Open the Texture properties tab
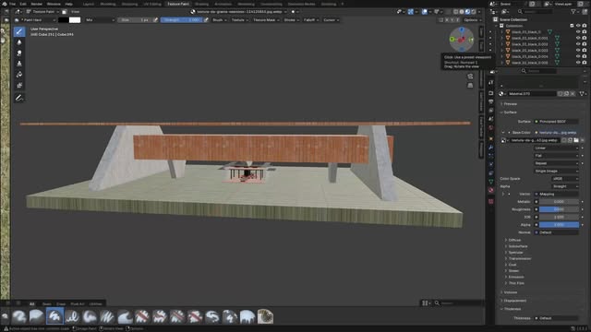 point(490,201)
